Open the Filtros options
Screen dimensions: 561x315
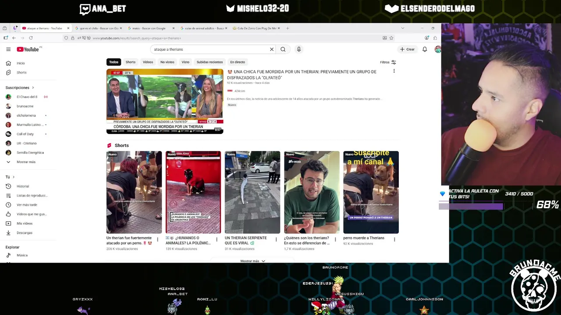388,62
